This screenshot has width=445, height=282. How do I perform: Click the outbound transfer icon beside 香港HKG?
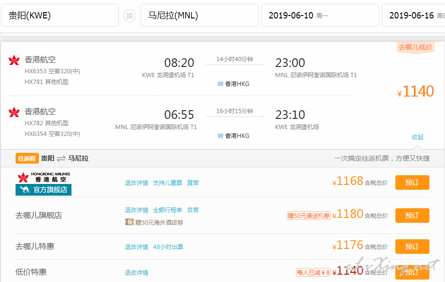[220, 84]
